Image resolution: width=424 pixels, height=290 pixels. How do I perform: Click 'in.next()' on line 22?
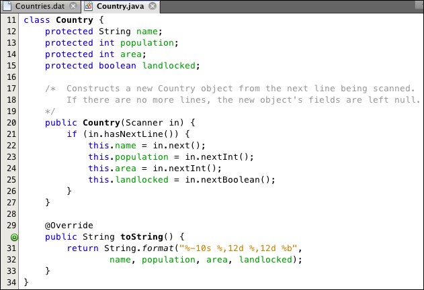point(177,146)
